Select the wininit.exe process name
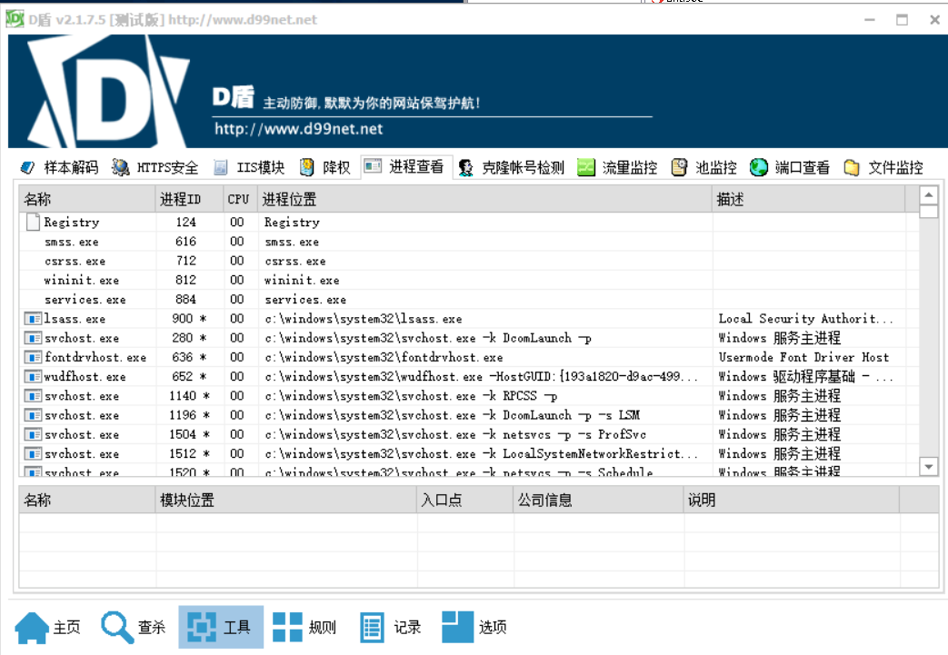Viewport: 948px width, 655px height. tap(82, 281)
